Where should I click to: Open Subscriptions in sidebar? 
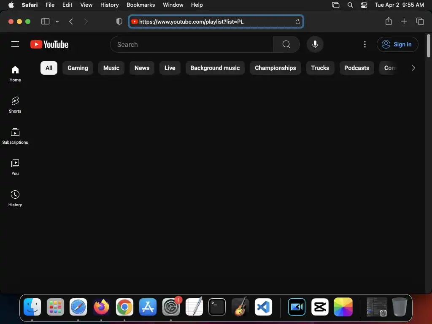click(15, 136)
